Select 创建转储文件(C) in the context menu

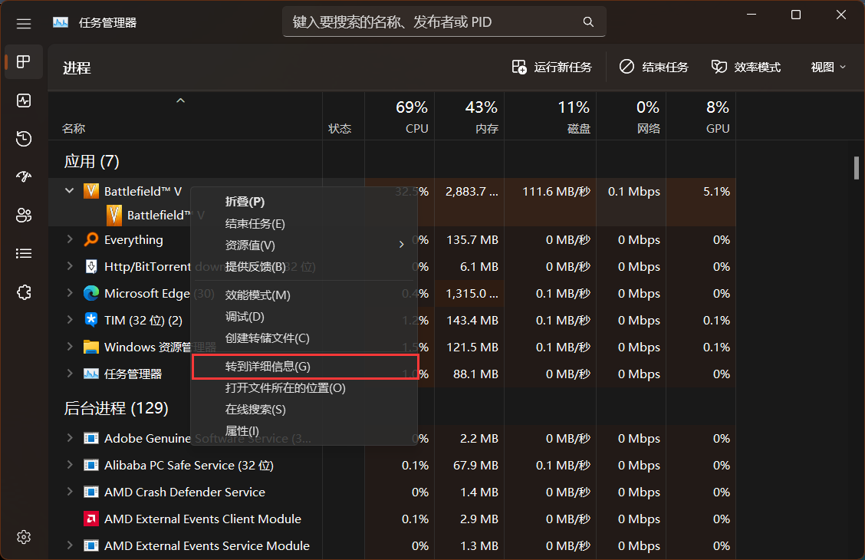point(304,338)
